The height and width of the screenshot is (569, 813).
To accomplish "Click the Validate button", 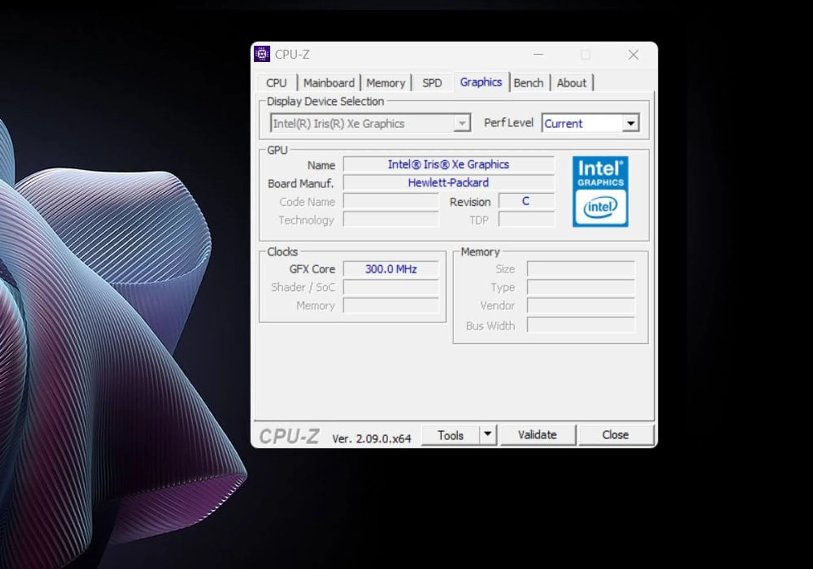I will [537, 435].
